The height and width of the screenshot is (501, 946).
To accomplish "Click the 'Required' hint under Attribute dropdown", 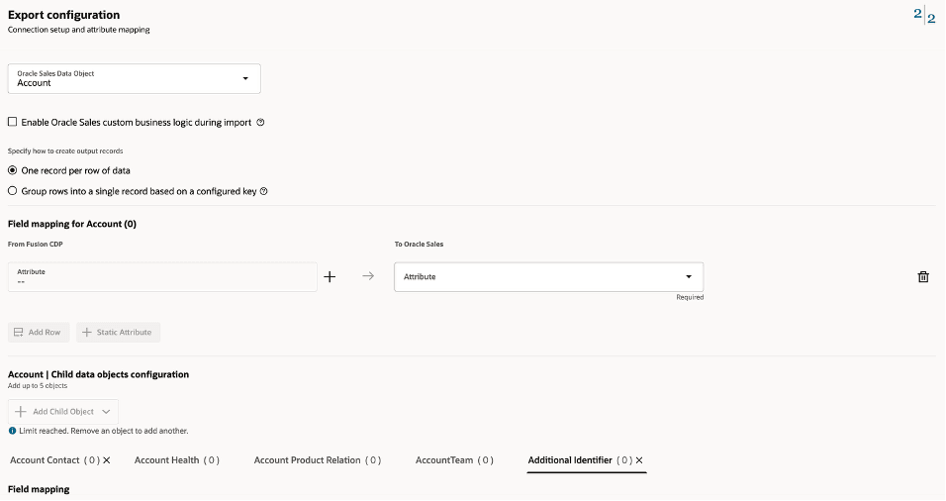I will tap(690, 298).
